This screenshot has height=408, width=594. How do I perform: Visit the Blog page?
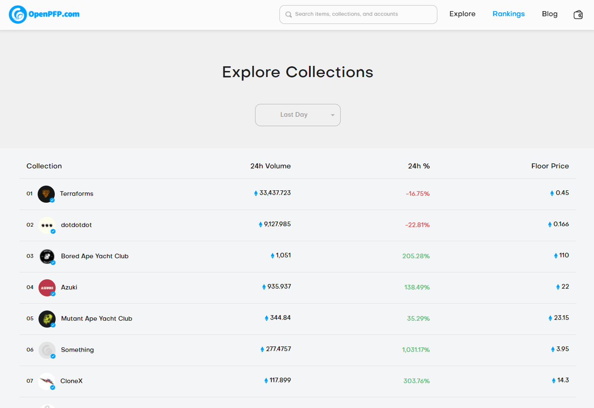(x=549, y=14)
